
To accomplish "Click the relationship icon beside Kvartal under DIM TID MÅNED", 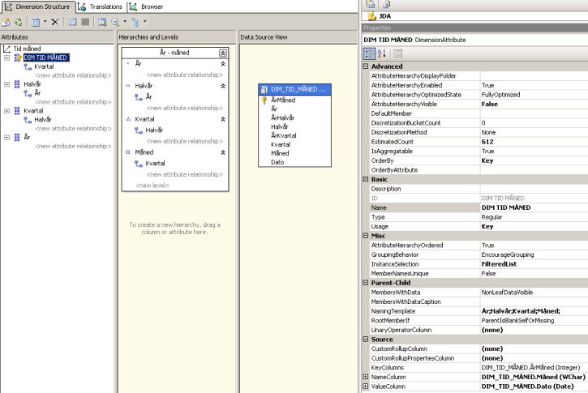I will pyautogui.click(x=28, y=66).
